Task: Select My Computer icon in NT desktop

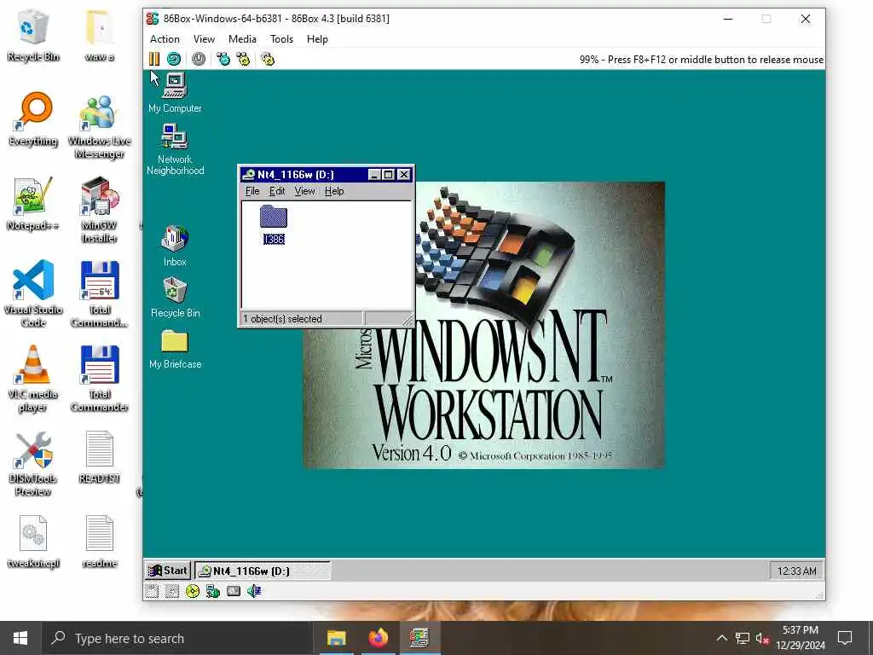Action: click(175, 93)
